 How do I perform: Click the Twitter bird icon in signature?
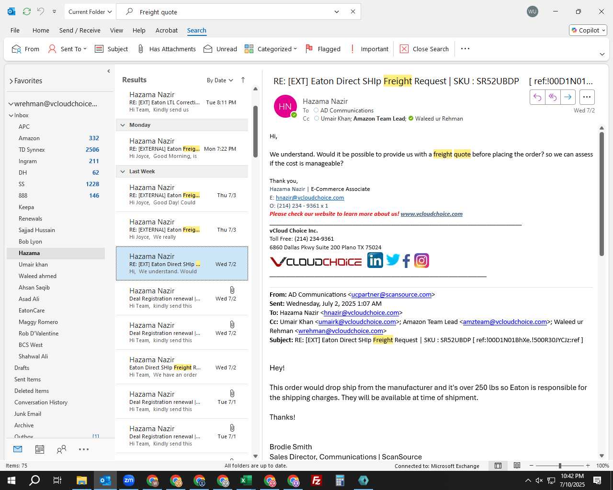click(393, 260)
